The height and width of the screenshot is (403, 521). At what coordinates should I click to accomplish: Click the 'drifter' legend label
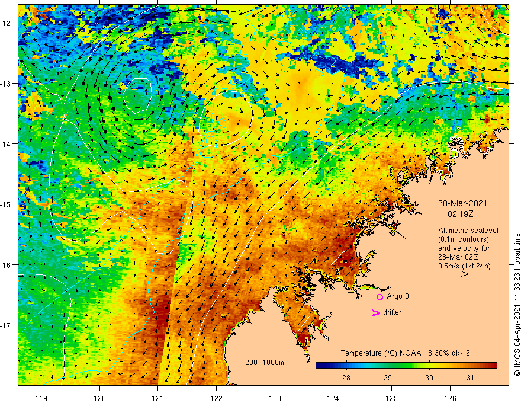pyautogui.click(x=392, y=312)
